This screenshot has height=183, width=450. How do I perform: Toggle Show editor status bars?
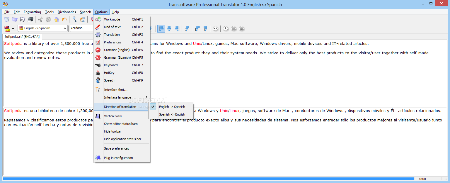(122, 124)
